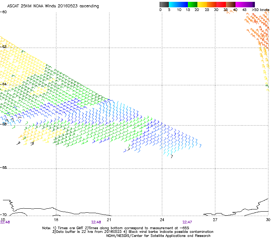Click the legend label '10'
The height and width of the screenshot is (238, 271).
[179, 10]
